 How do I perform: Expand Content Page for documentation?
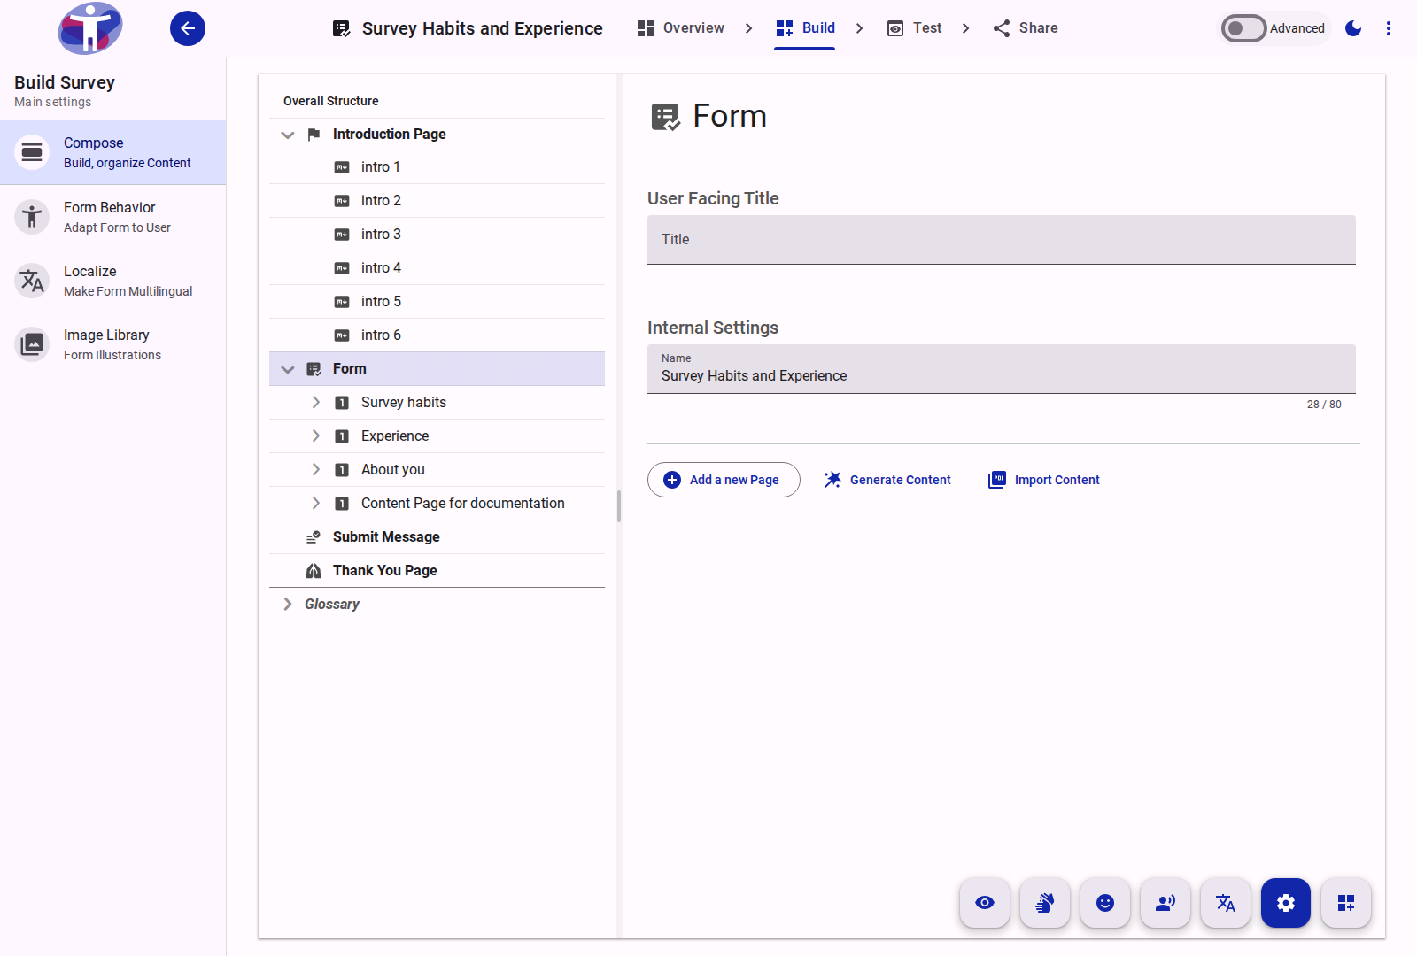315,504
